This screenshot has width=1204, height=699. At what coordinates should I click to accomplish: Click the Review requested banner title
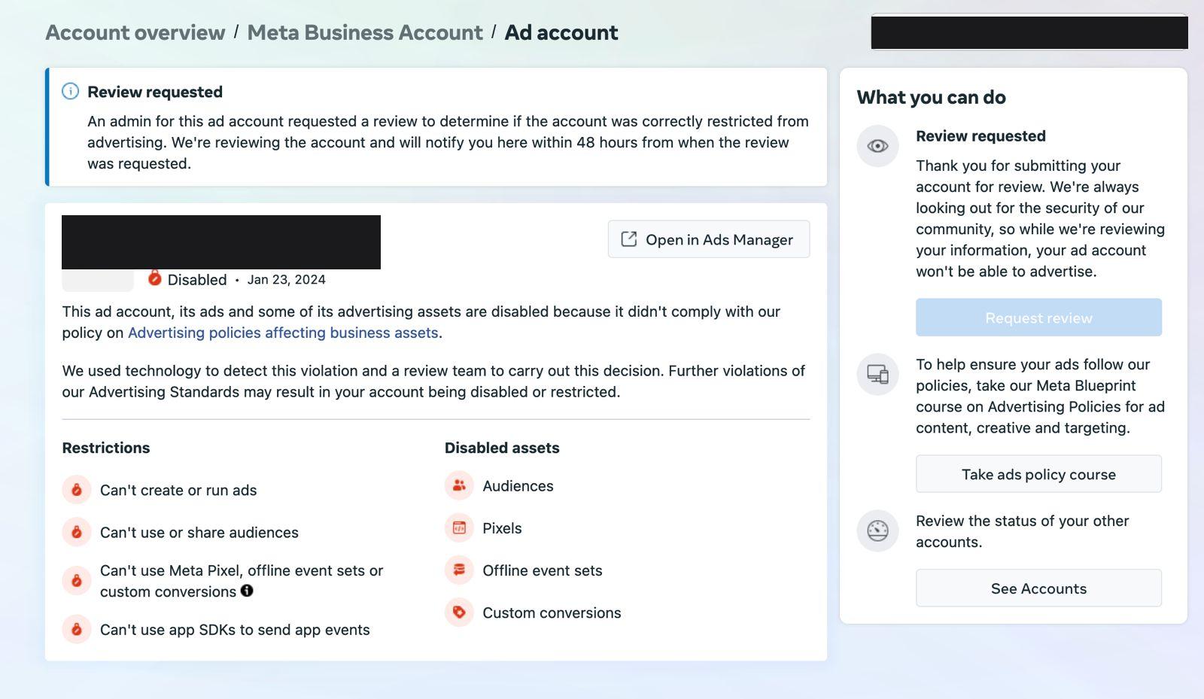pyautogui.click(x=155, y=92)
